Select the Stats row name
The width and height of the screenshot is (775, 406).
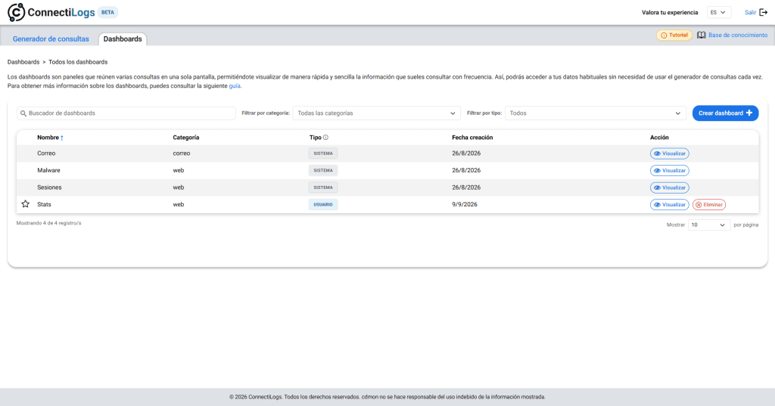(x=44, y=204)
